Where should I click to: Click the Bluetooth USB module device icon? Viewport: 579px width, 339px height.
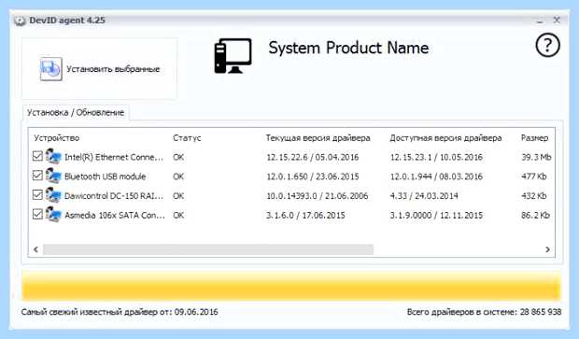(x=53, y=176)
